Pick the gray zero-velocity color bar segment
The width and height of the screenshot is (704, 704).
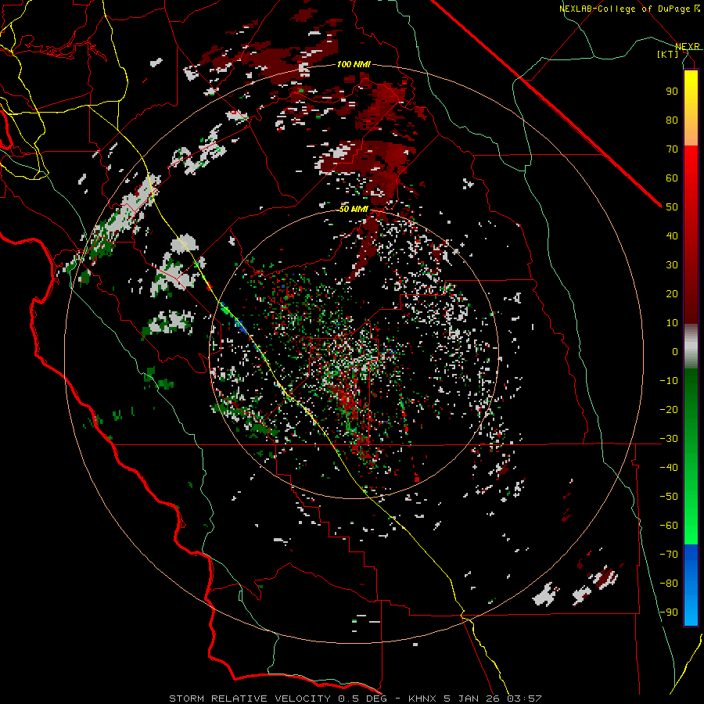click(691, 347)
